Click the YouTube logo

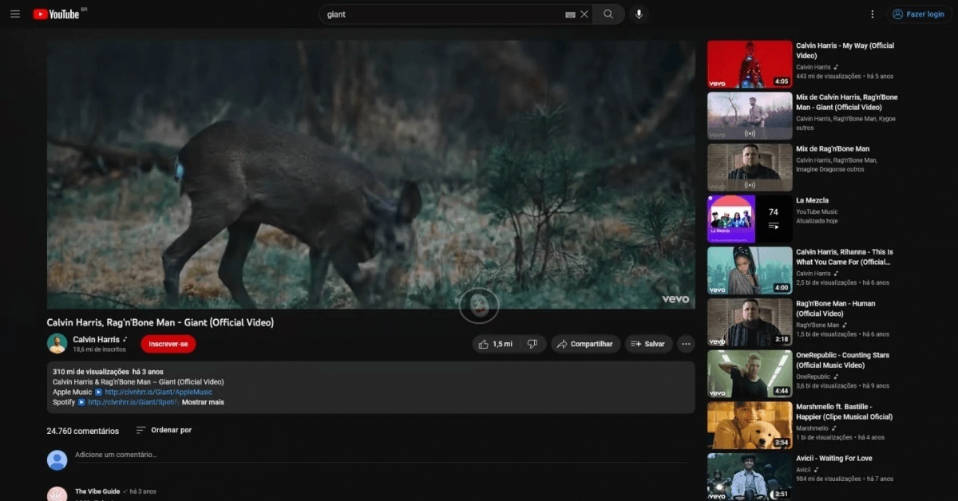point(57,14)
